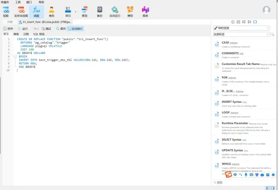This screenshot has width=278, height=190.
Task: Click the user avatar profile icon
Action: (267, 10)
